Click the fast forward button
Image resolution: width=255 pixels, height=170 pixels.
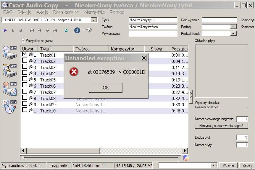coord(47,30)
